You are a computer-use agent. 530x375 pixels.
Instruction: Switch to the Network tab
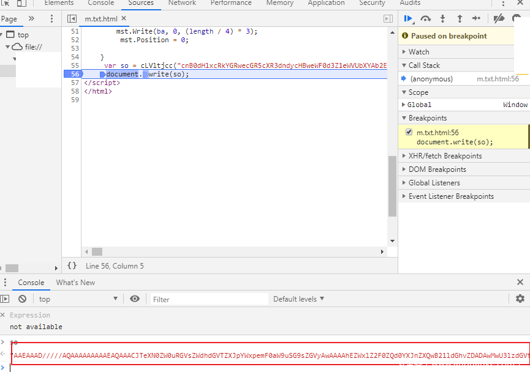[182, 3]
